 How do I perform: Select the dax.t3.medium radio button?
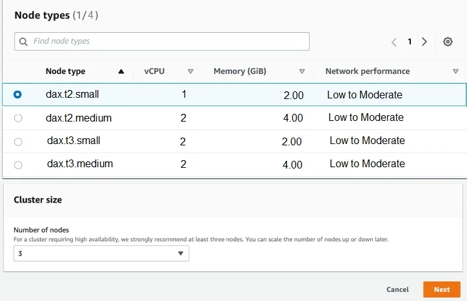pyautogui.click(x=18, y=165)
